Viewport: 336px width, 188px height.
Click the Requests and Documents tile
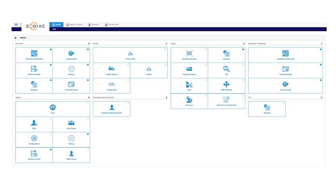[x=112, y=109]
